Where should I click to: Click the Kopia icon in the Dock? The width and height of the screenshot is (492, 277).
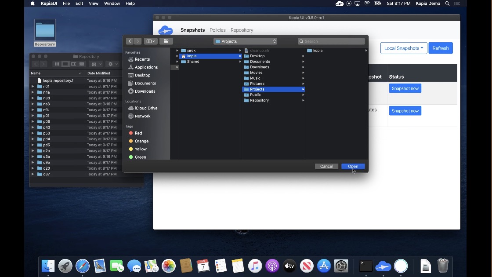383,266
